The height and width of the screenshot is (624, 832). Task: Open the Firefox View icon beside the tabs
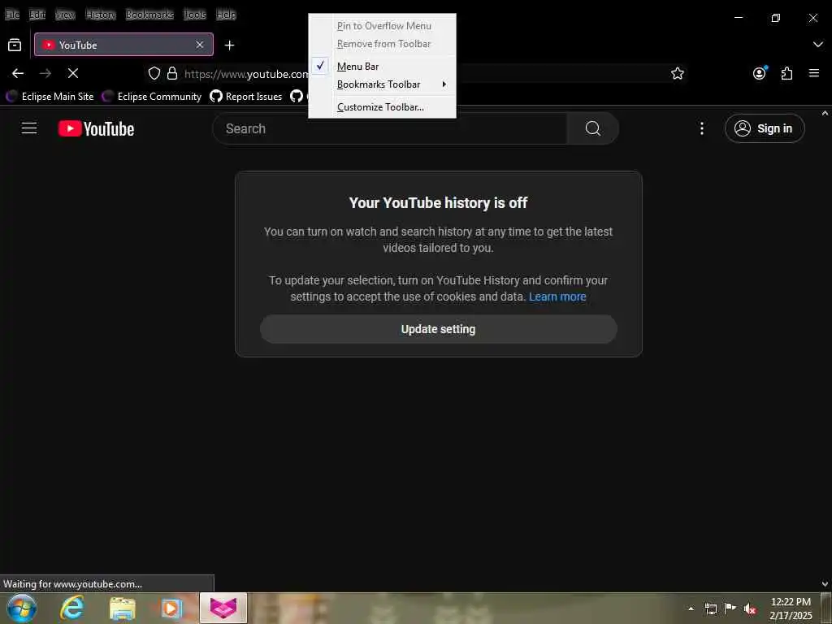click(15, 45)
